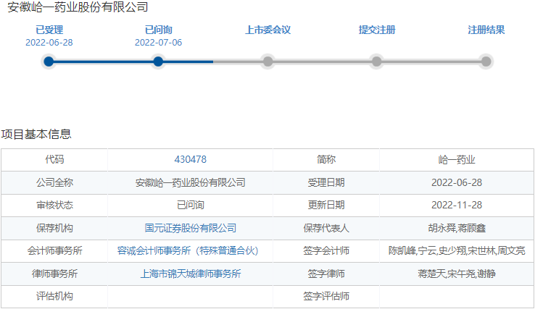Open 容诚会计师事务所 accounting firm link

(188, 250)
